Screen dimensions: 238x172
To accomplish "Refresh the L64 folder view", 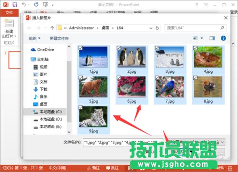I will point(157,28).
